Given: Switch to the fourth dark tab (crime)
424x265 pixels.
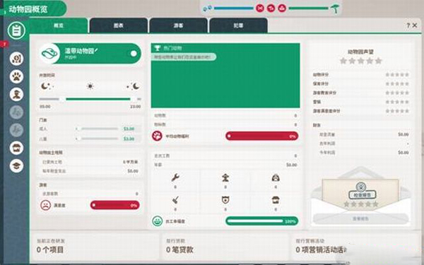Looking at the screenshot, I should tap(238, 25).
